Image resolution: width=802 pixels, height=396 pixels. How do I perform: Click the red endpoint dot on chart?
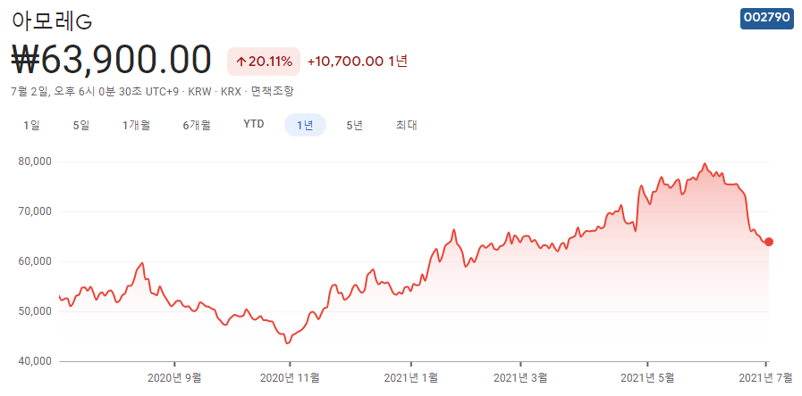point(768,242)
